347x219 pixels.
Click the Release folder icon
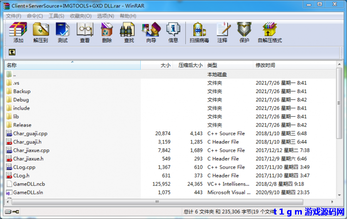click(9, 125)
